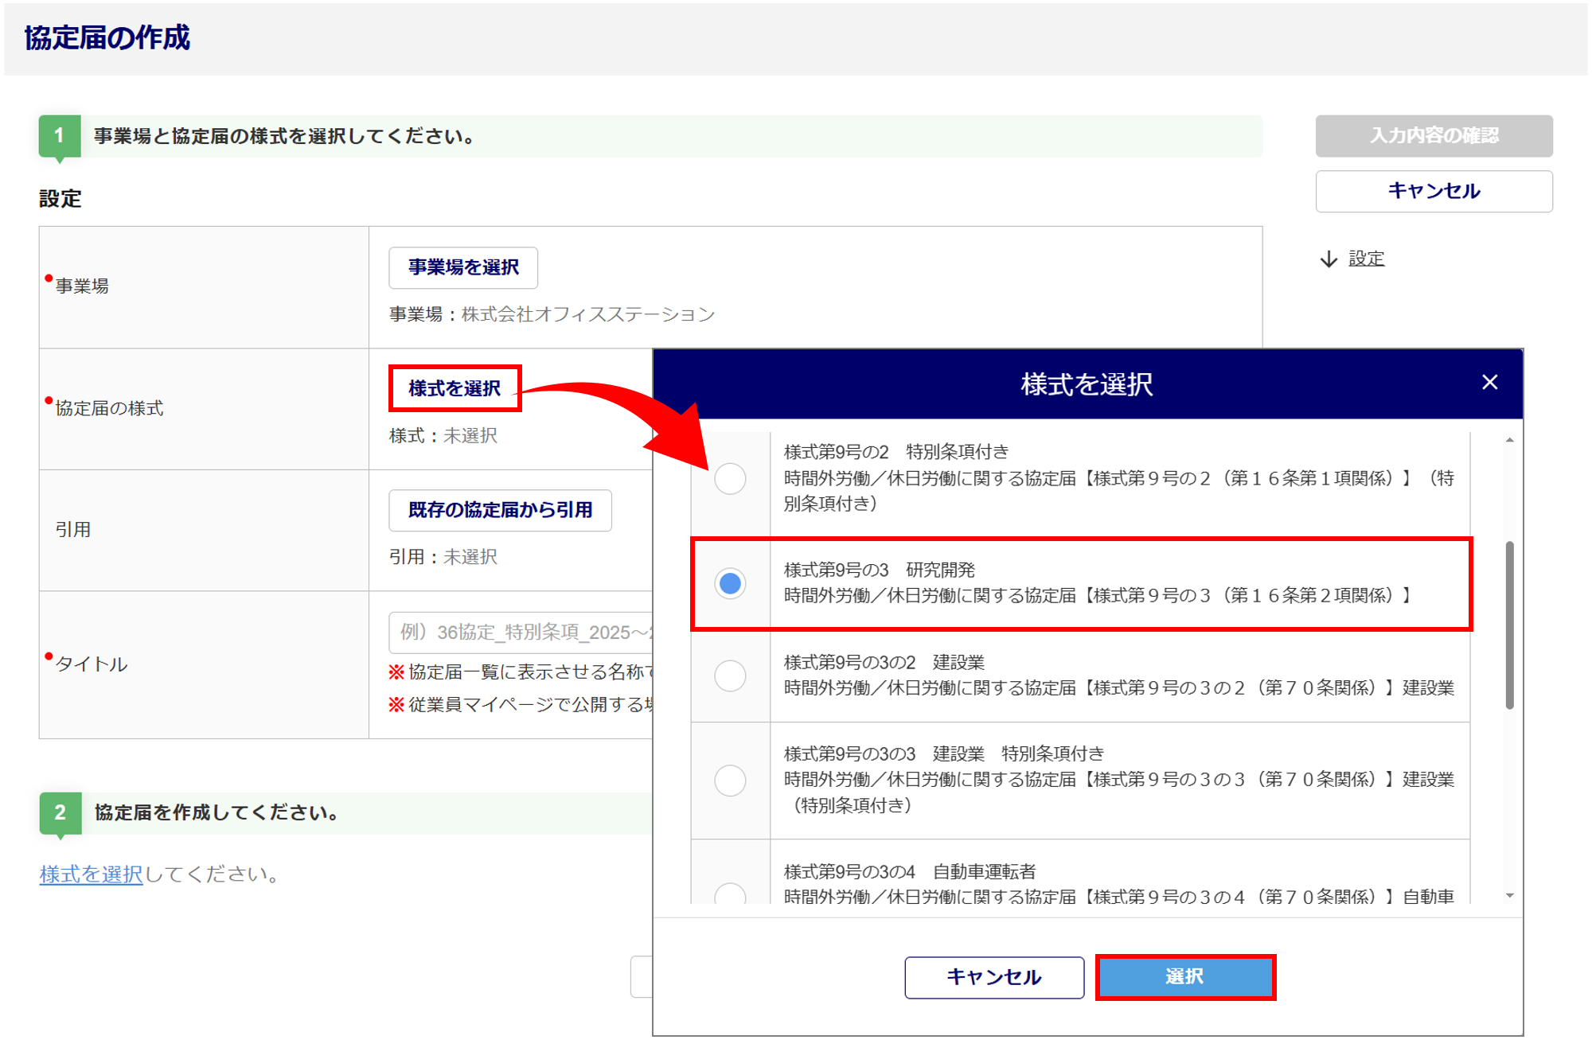
Task: Select radio for 様式第9号の3の3 建設業 特別条項付き
Action: click(x=729, y=780)
